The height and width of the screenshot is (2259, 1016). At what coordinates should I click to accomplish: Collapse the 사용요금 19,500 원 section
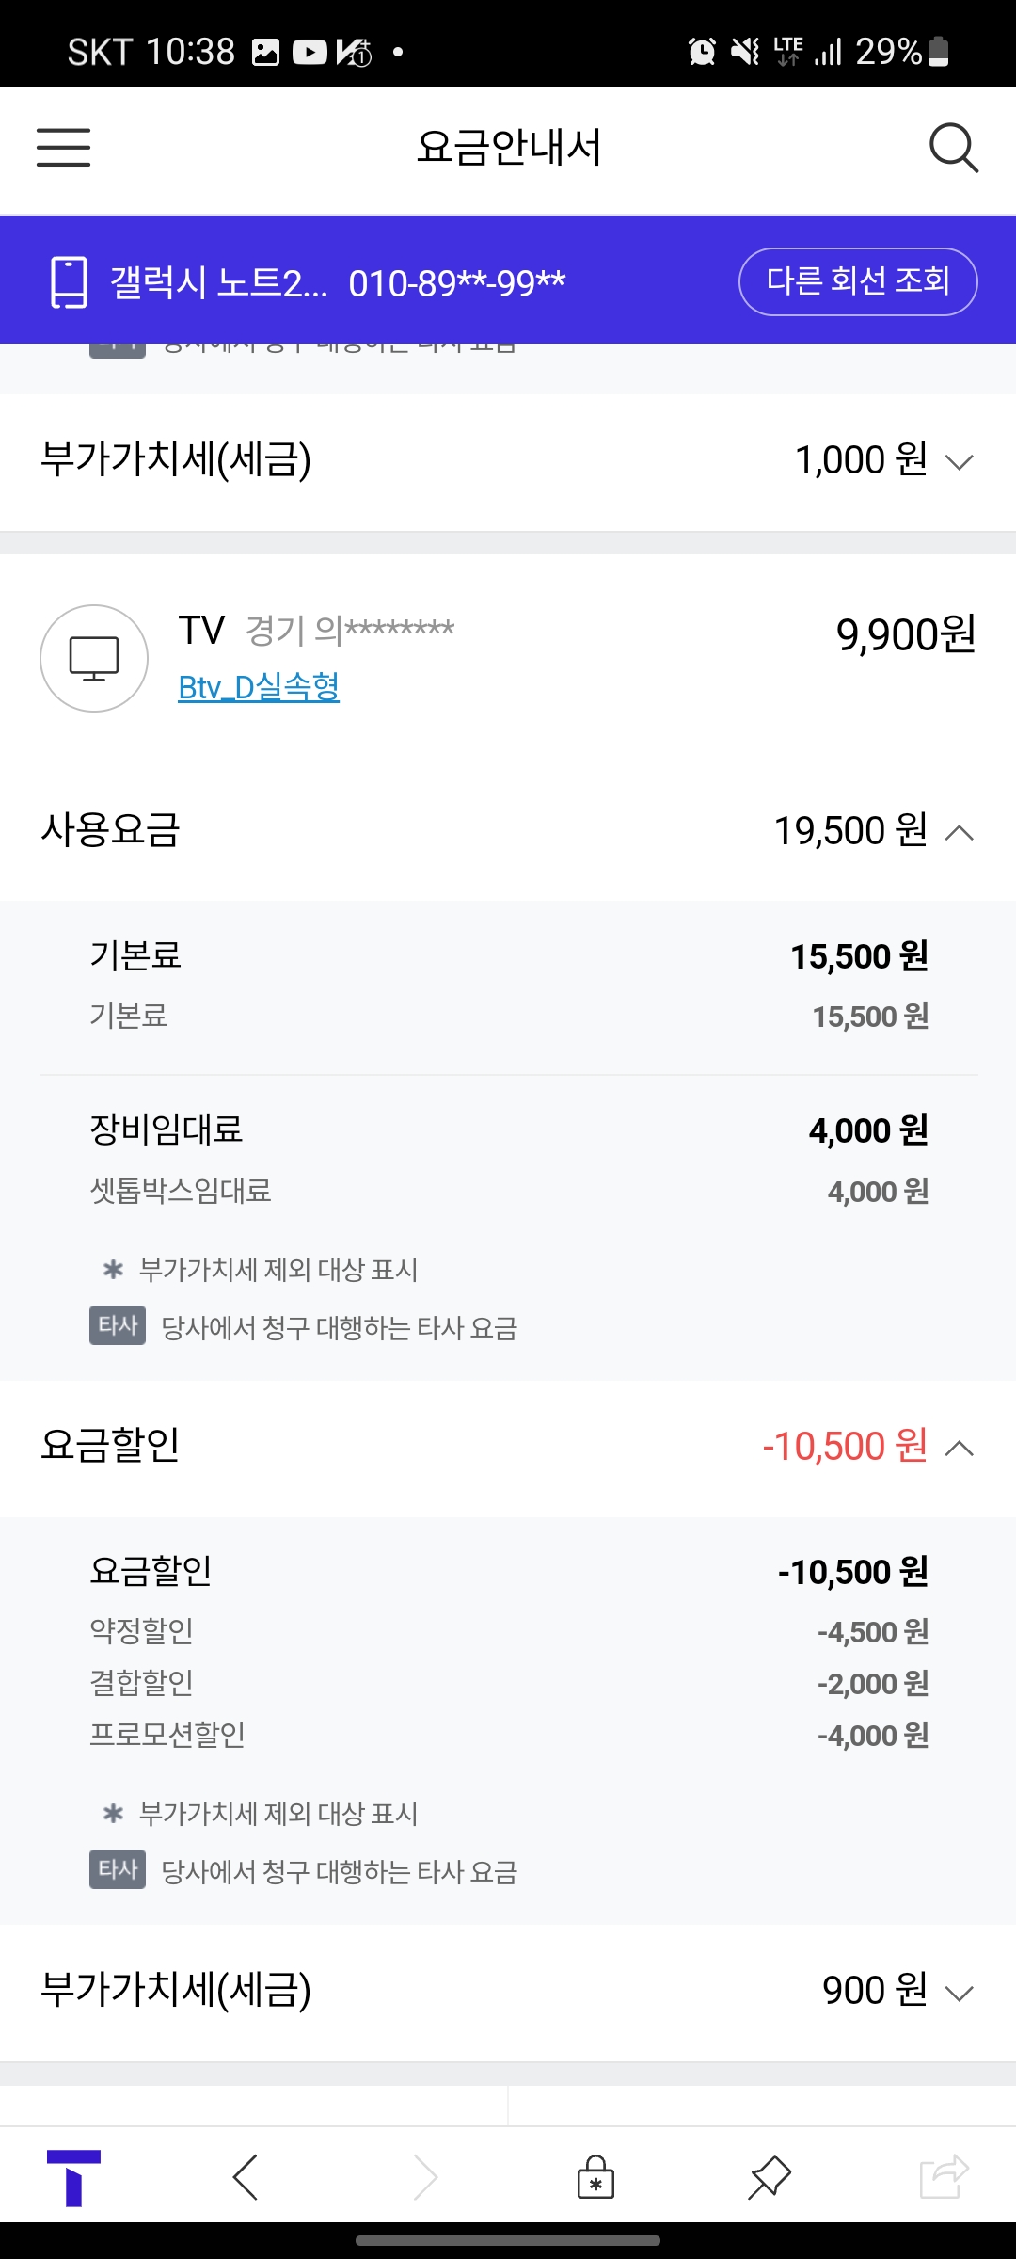click(x=959, y=832)
